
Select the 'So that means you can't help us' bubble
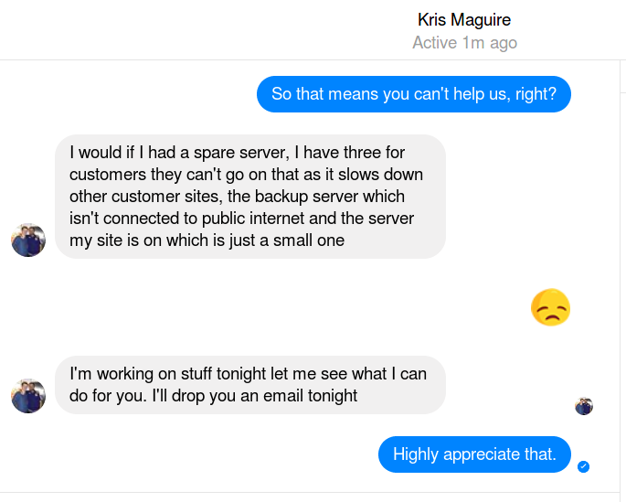click(413, 94)
